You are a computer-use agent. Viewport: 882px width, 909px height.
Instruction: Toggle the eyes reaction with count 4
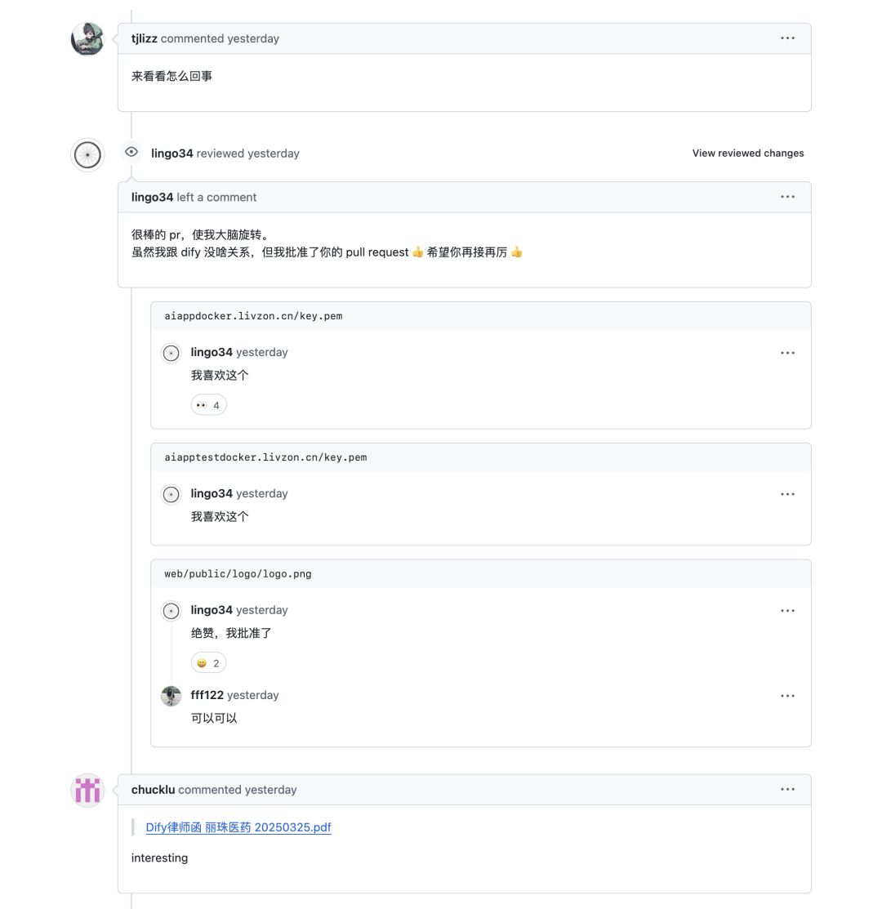coord(208,404)
